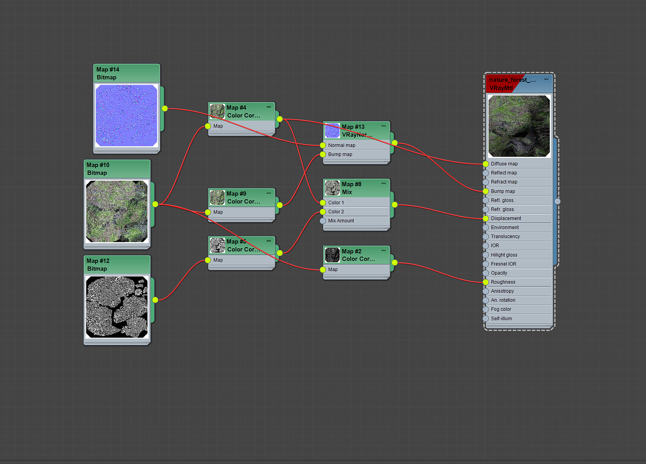
Task: Select the 'Fog color' slot label
Action: (x=501, y=309)
